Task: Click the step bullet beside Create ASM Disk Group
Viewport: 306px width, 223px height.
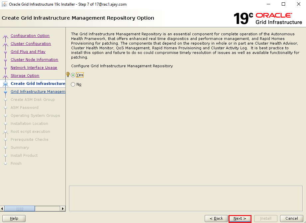Action: click(5, 100)
